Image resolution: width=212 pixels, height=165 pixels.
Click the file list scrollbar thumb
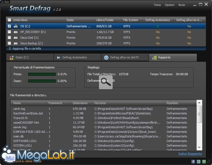[200, 114]
